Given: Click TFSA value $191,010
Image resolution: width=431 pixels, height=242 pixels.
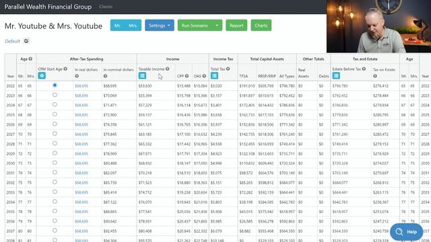Looking at the screenshot, I should point(247,86).
